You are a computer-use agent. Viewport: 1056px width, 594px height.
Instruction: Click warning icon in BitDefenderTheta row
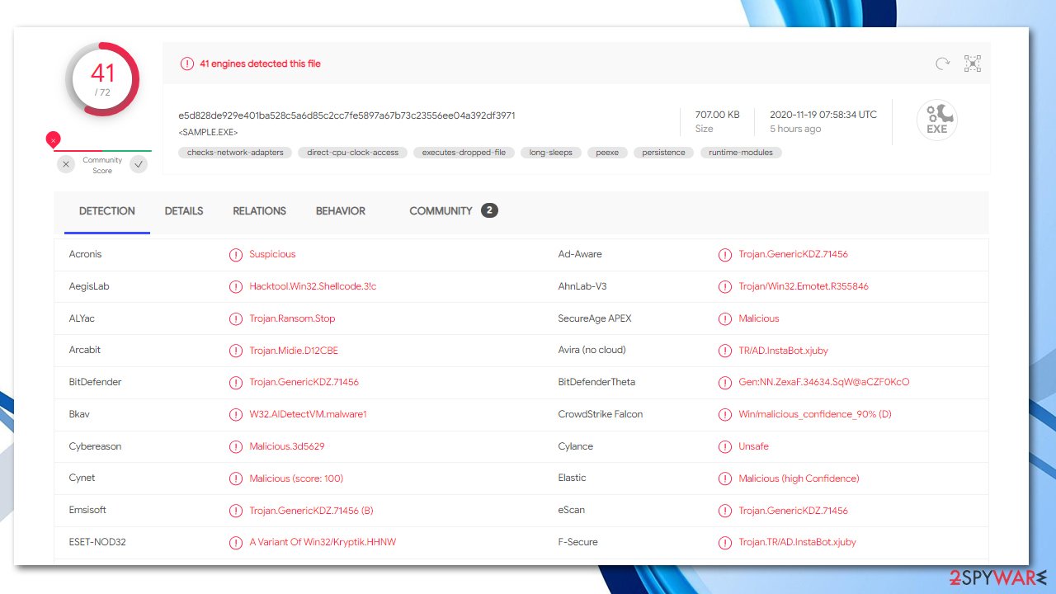[x=725, y=383]
